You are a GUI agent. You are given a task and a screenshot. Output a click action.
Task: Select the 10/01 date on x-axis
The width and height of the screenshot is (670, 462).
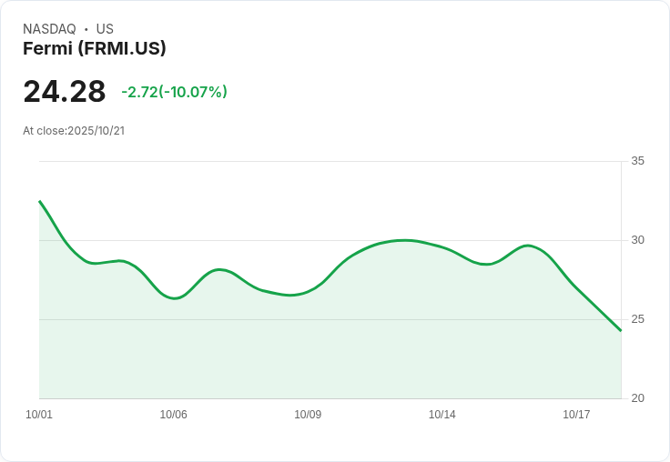click(39, 415)
